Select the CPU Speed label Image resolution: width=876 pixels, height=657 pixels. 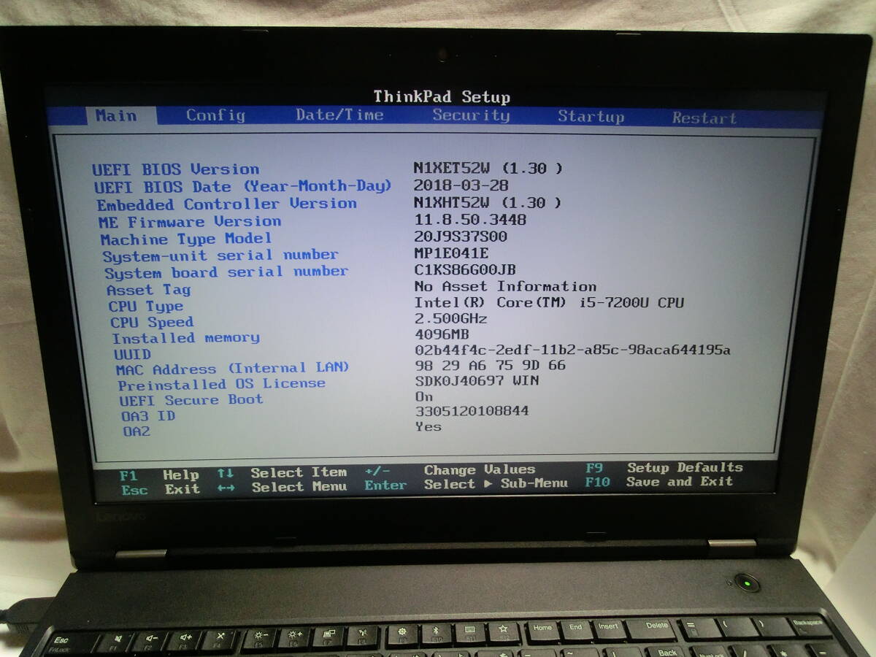click(152, 323)
